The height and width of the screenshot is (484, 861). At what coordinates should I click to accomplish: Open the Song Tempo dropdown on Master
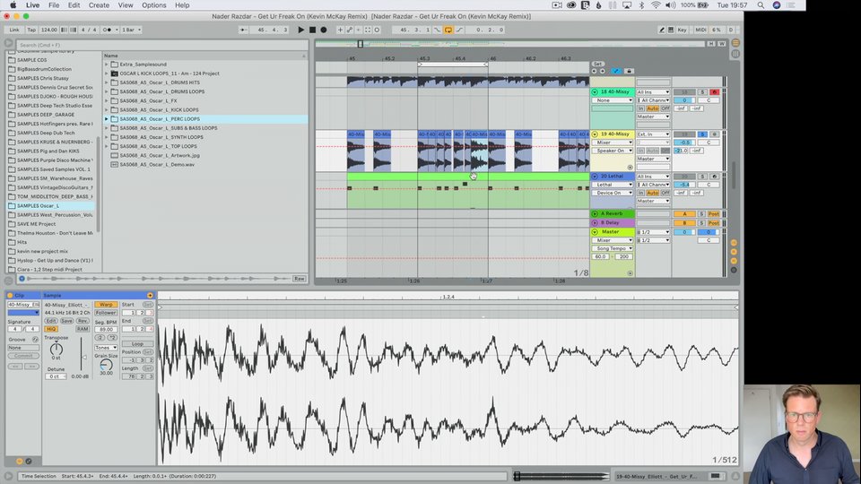[x=613, y=248]
